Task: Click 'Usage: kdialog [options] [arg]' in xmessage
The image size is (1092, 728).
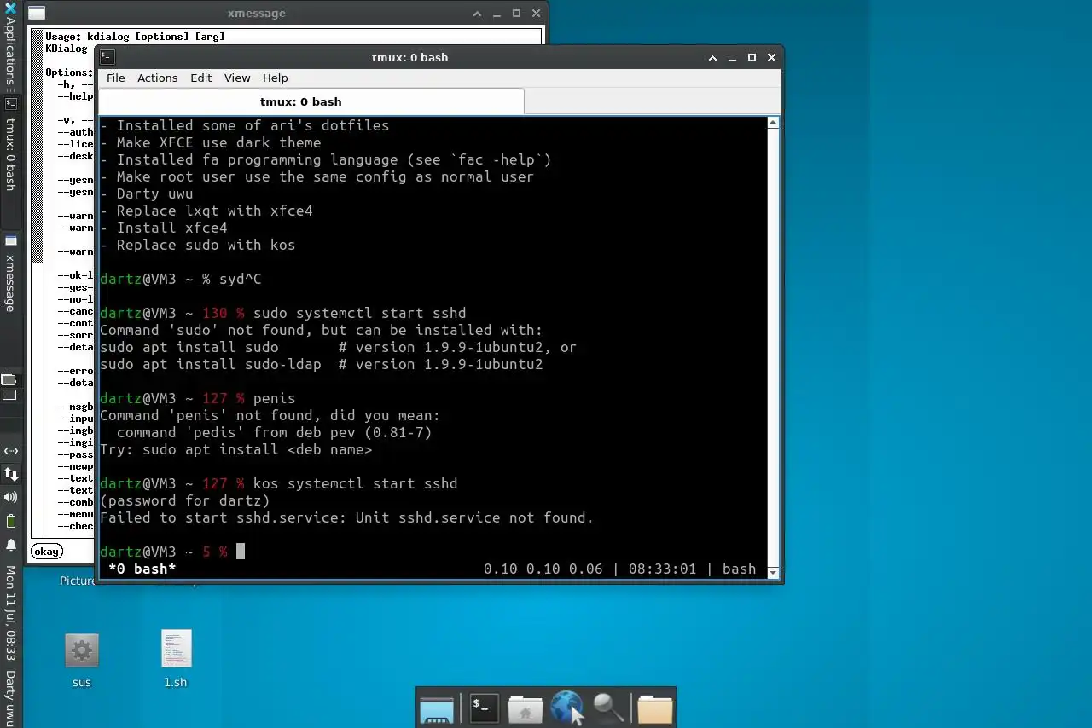Action: (134, 37)
